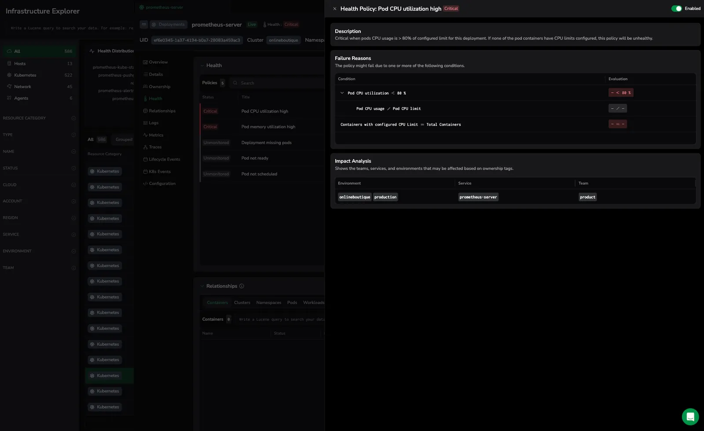Open the chat support widget
The width and height of the screenshot is (704, 431).
pos(690,417)
